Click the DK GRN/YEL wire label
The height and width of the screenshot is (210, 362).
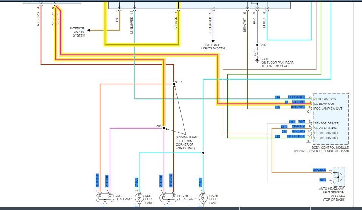pos(296,136)
